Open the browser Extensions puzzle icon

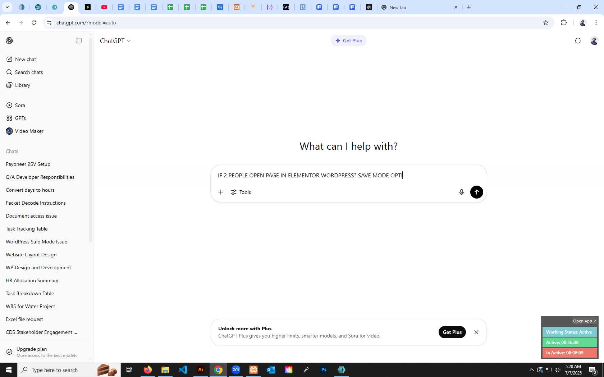(564, 23)
